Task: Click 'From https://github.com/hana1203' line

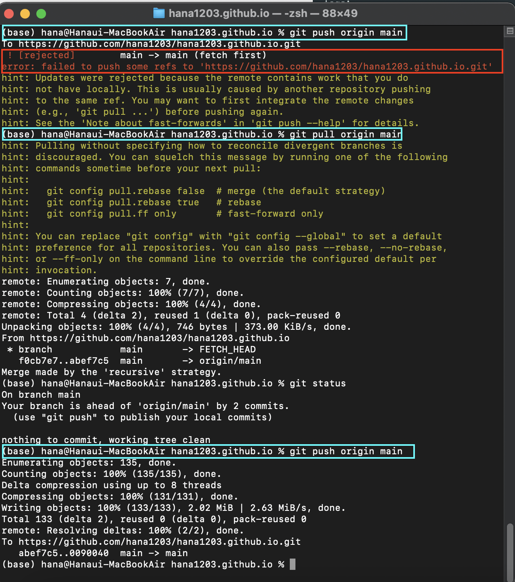Action: 146,338
